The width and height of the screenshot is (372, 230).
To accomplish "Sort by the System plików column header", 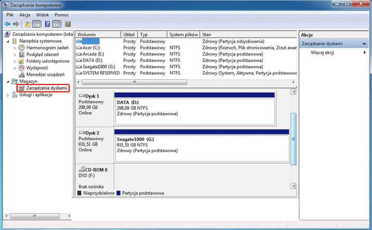I will [184, 34].
